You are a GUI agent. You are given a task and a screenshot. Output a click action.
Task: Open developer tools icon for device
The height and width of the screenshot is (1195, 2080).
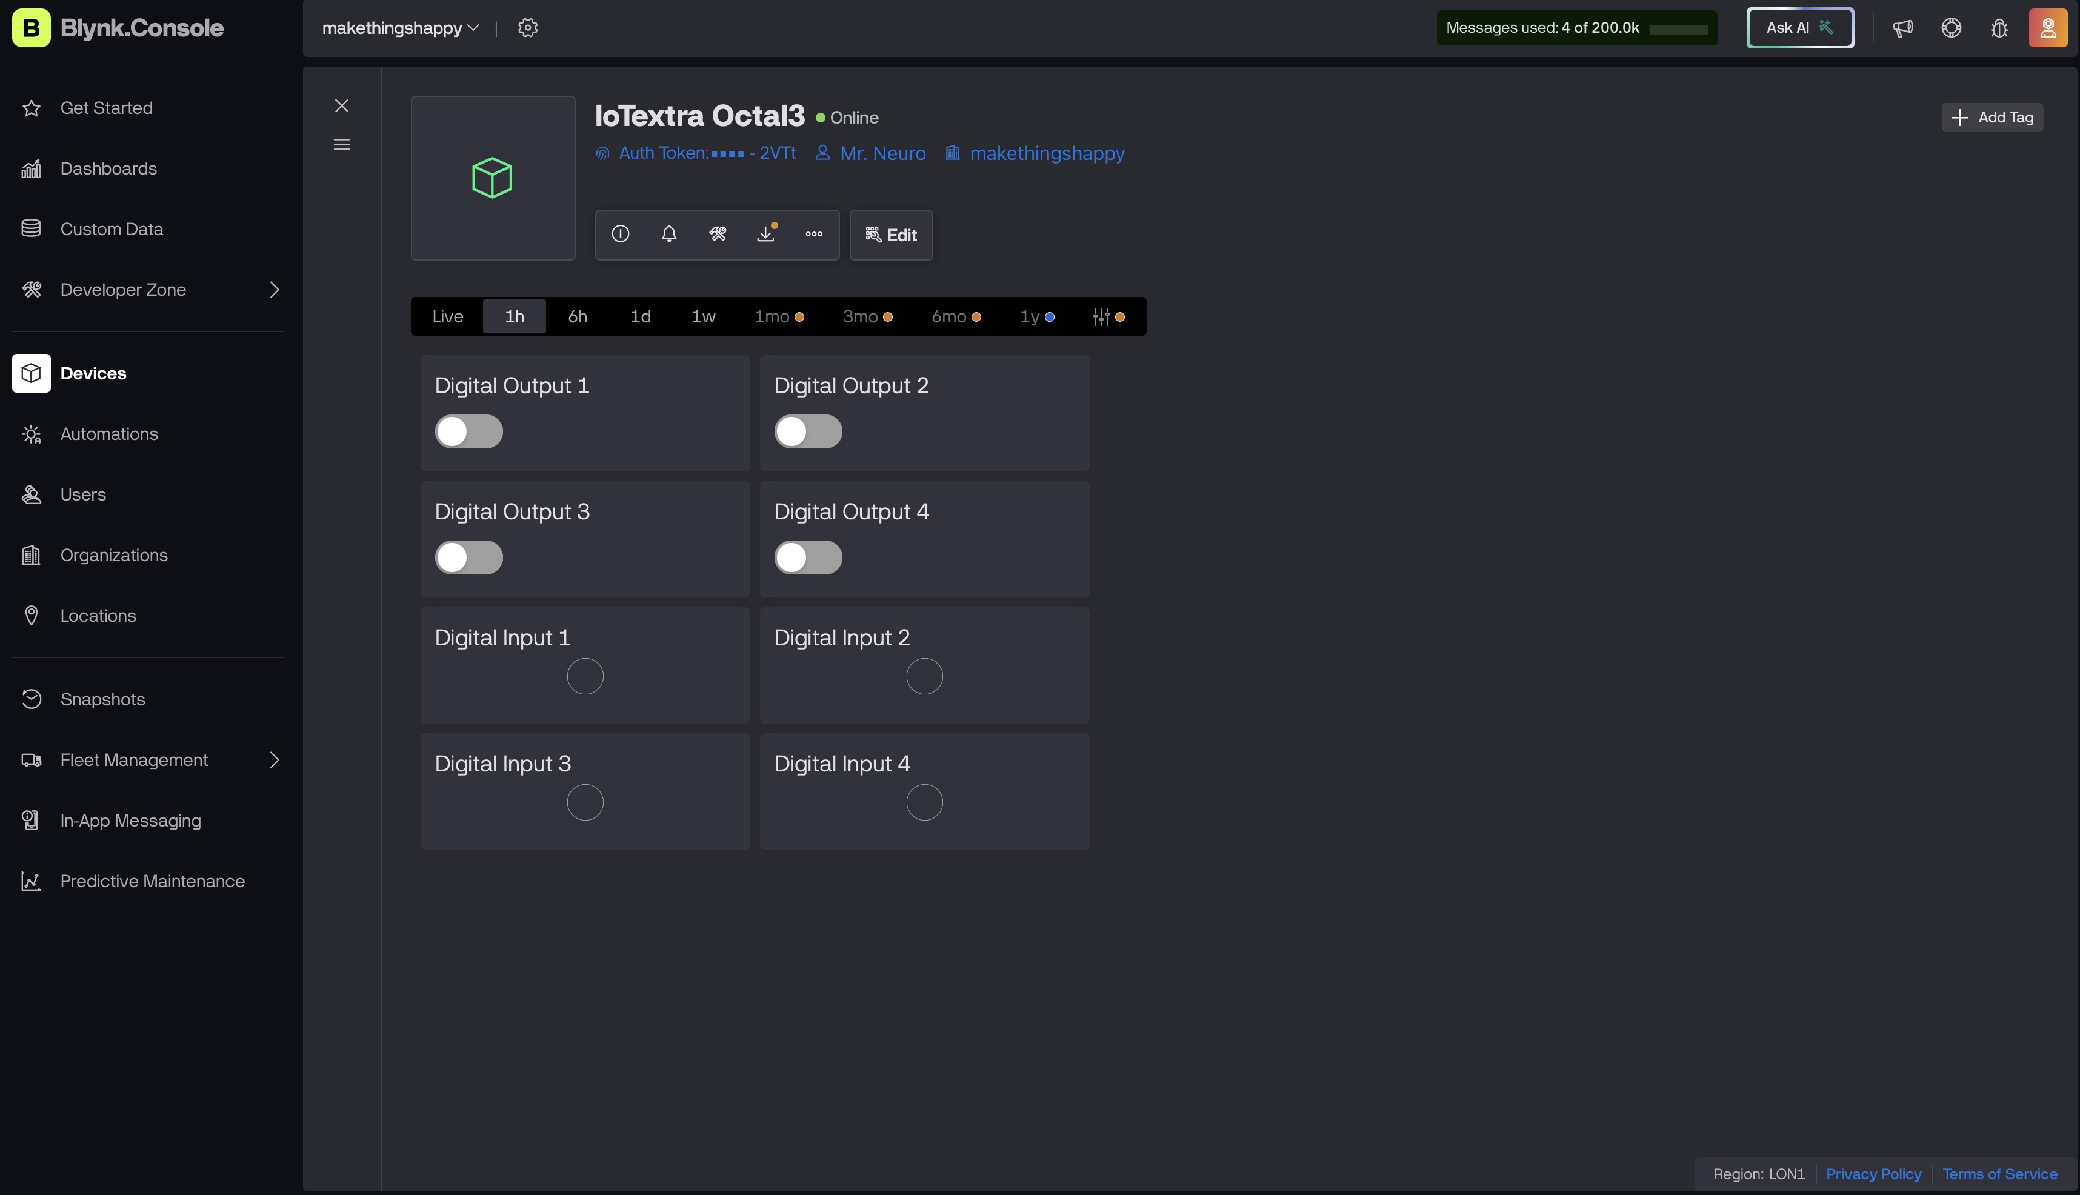[718, 235]
